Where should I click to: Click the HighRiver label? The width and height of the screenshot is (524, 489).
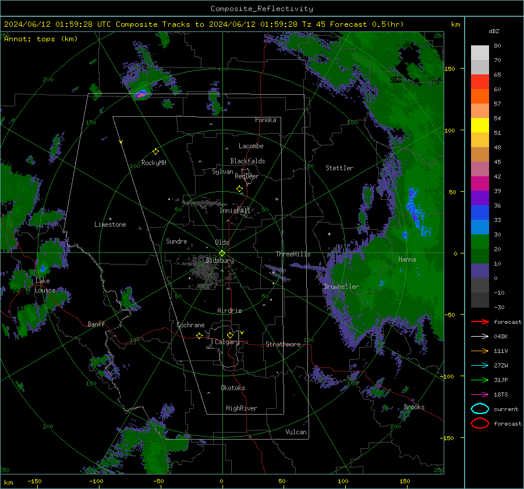(242, 408)
